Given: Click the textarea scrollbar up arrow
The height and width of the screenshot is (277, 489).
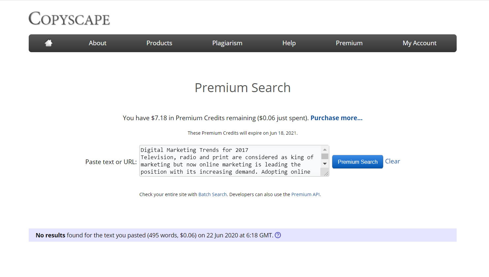Looking at the screenshot, I should 325,150.
